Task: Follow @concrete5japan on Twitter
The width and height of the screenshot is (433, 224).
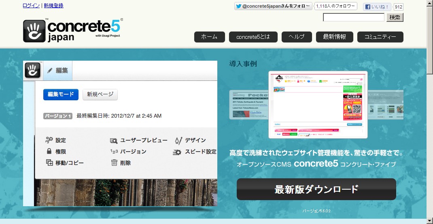Action: point(274,6)
